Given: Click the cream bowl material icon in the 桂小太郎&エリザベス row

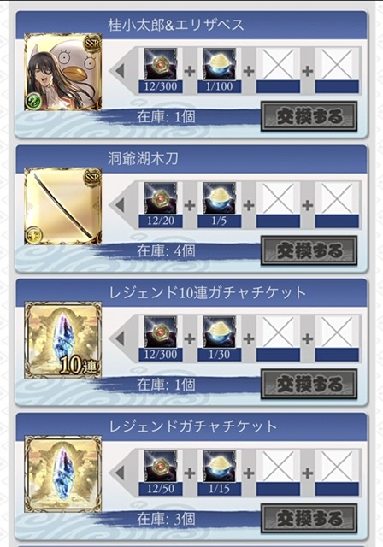Looking at the screenshot, I should [220, 65].
